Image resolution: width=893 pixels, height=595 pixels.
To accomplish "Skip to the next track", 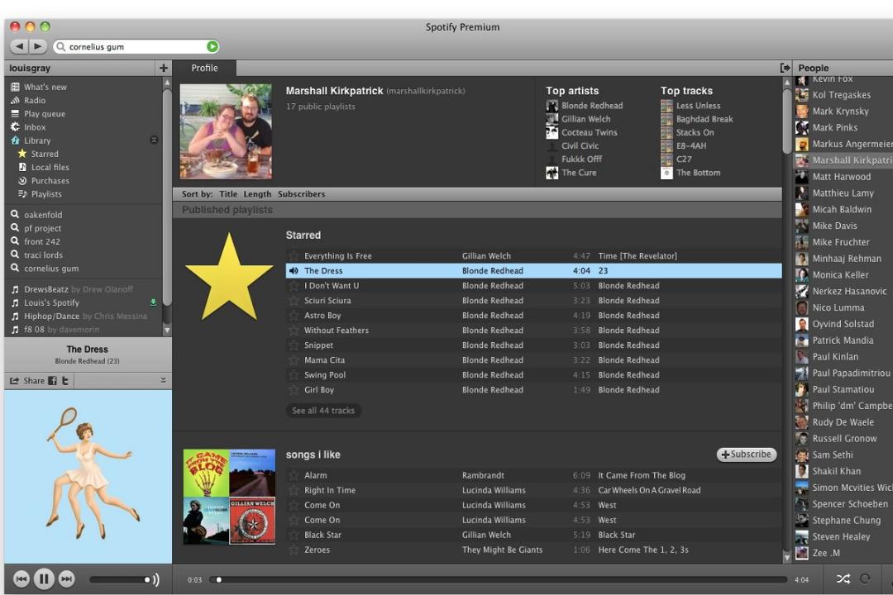I will (x=67, y=579).
